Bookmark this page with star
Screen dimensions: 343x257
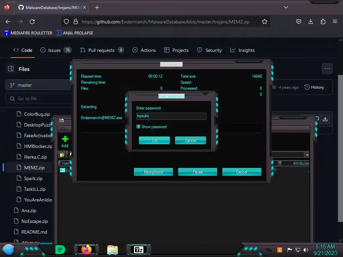tap(265, 22)
